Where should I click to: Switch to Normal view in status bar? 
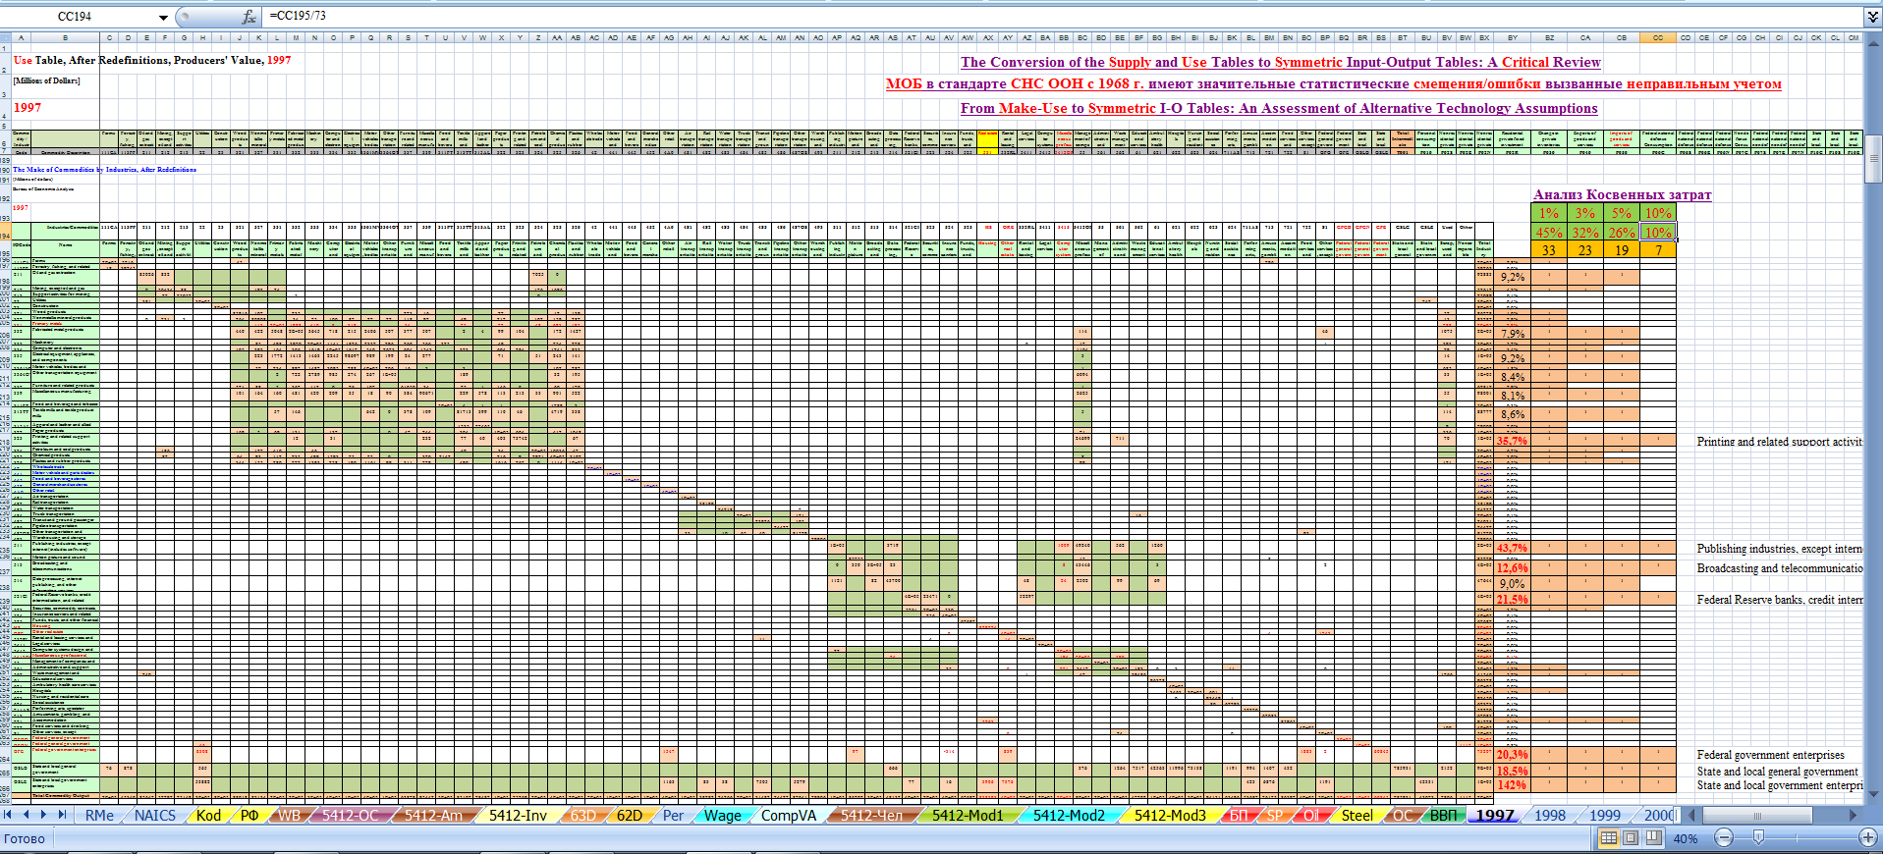point(1608,838)
